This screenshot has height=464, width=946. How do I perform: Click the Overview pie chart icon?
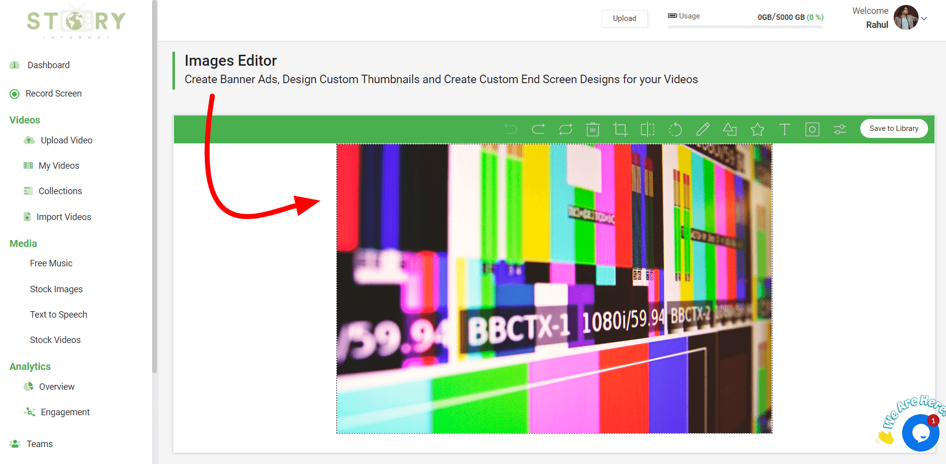click(29, 386)
